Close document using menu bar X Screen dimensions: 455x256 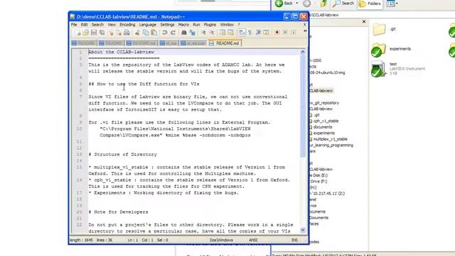(304, 25)
